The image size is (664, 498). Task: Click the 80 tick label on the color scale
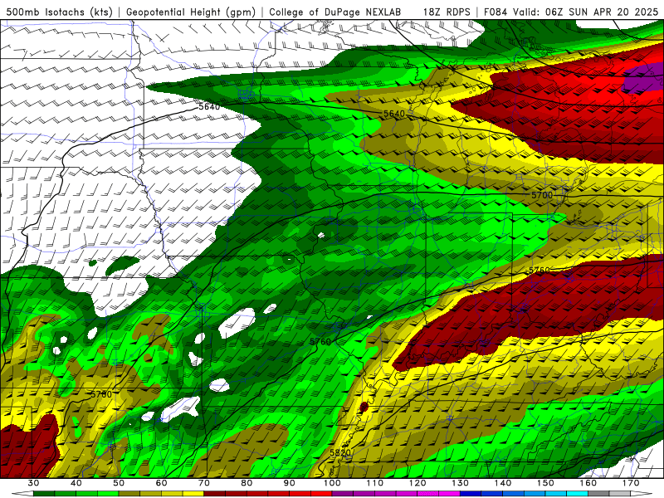tap(247, 483)
